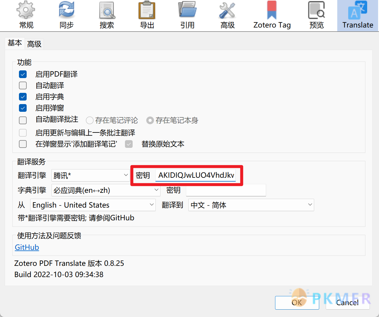Open the source language English - United States dropdown
Screen dimensions: 379x317
tap(93, 205)
